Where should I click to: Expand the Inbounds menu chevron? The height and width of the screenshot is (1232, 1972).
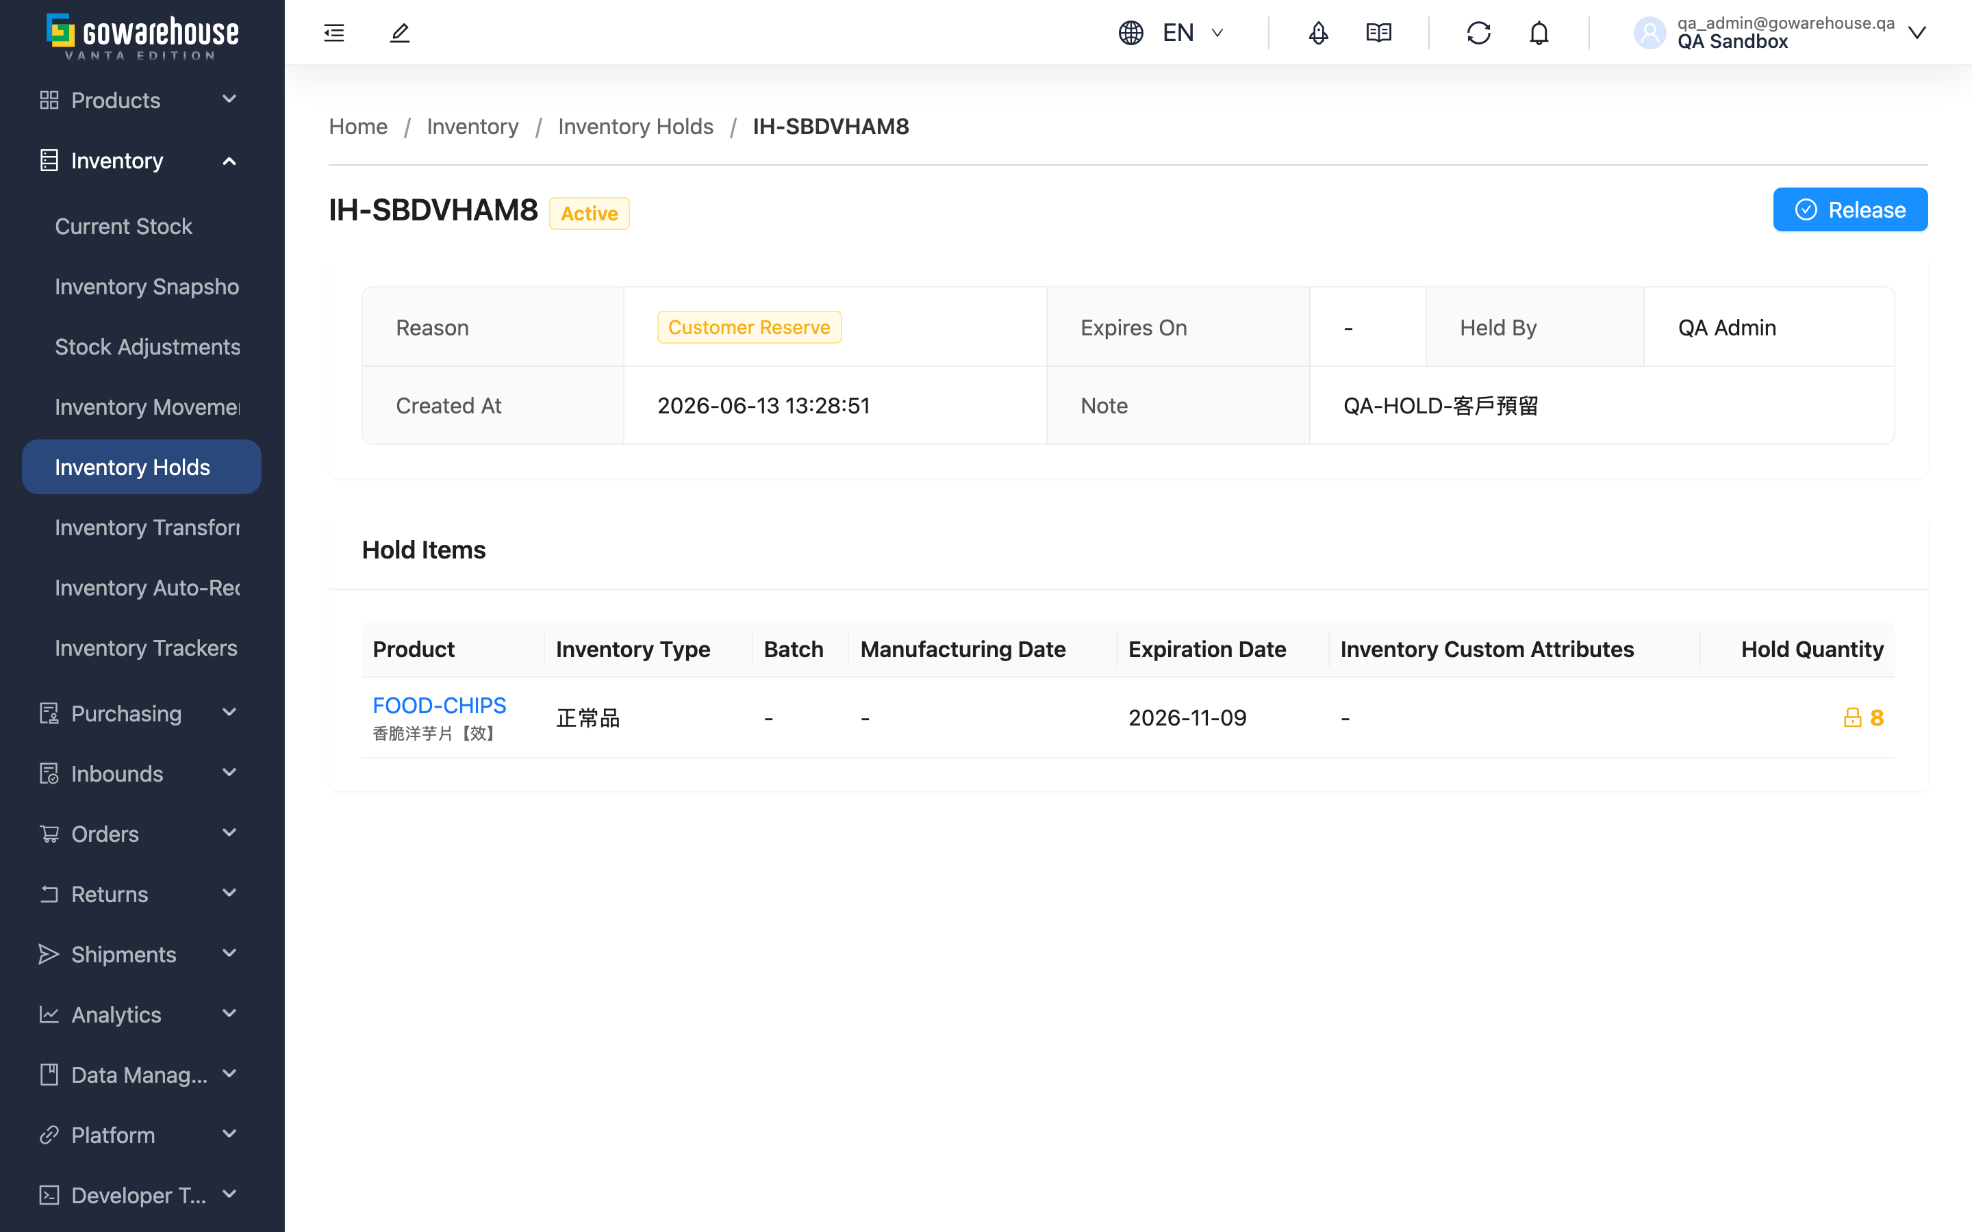pos(230,773)
